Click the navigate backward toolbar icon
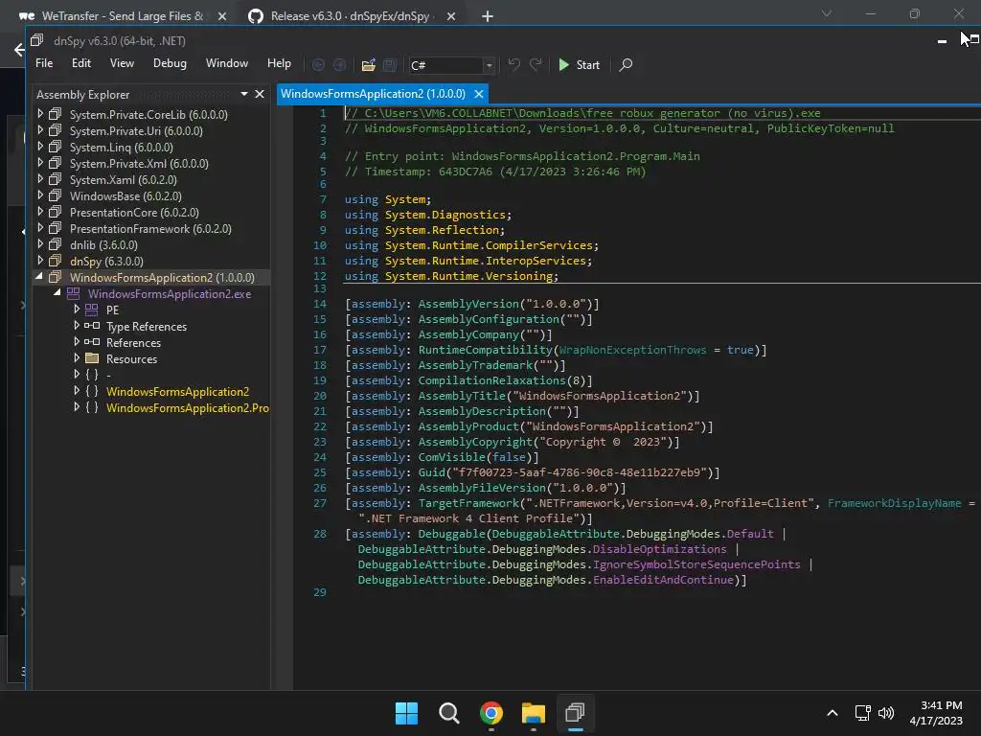 (x=318, y=64)
